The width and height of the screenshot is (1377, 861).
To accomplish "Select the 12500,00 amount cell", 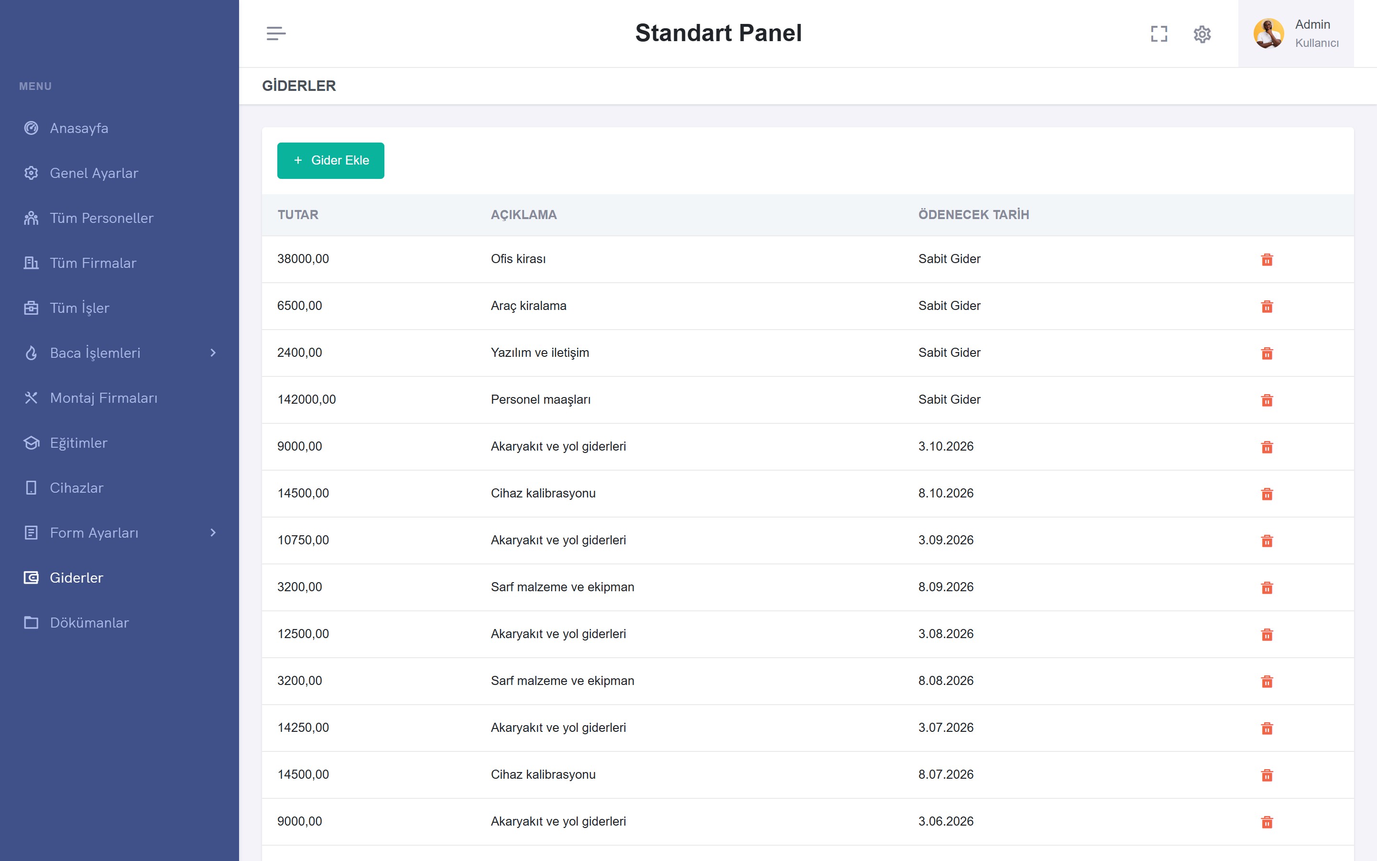I will click(x=303, y=634).
